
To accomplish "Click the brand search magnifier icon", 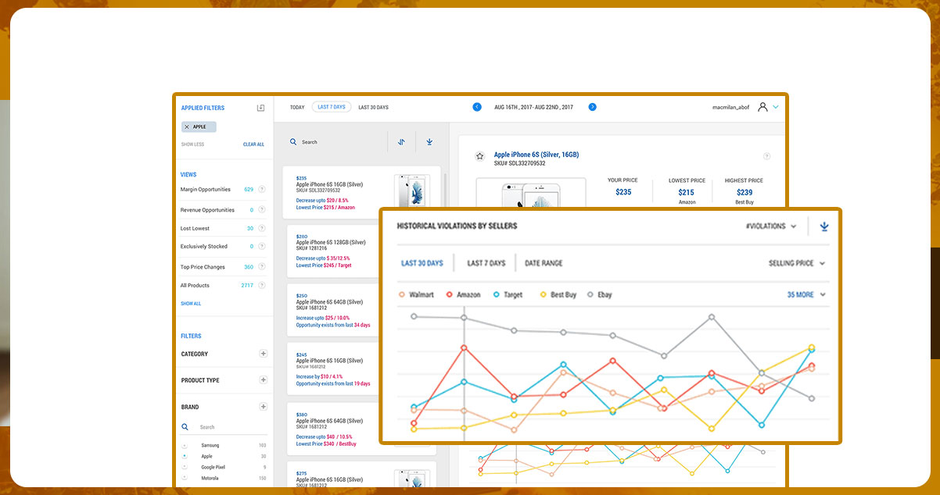I will (x=185, y=427).
